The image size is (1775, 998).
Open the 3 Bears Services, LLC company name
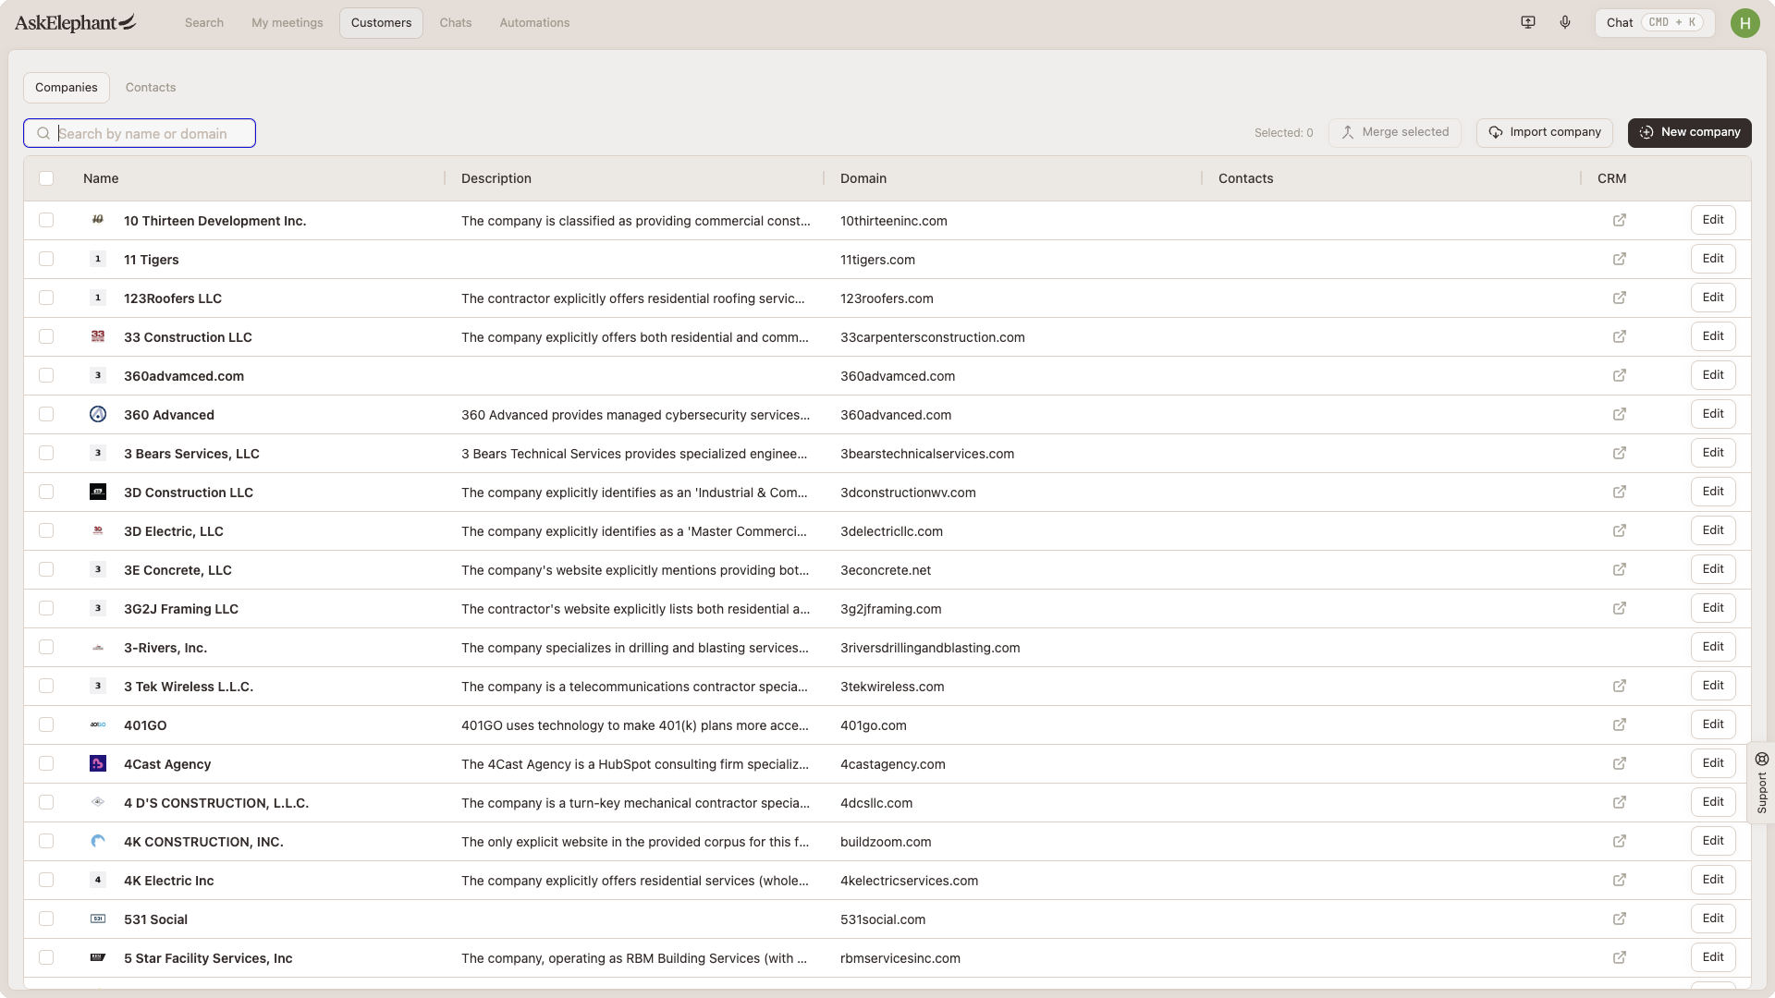191,454
